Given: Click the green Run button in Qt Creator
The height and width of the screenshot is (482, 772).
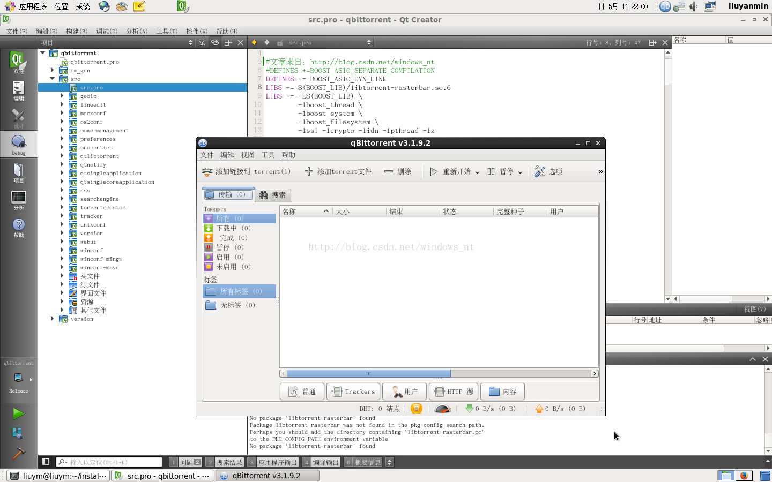Looking at the screenshot, I should coord(18,413).
